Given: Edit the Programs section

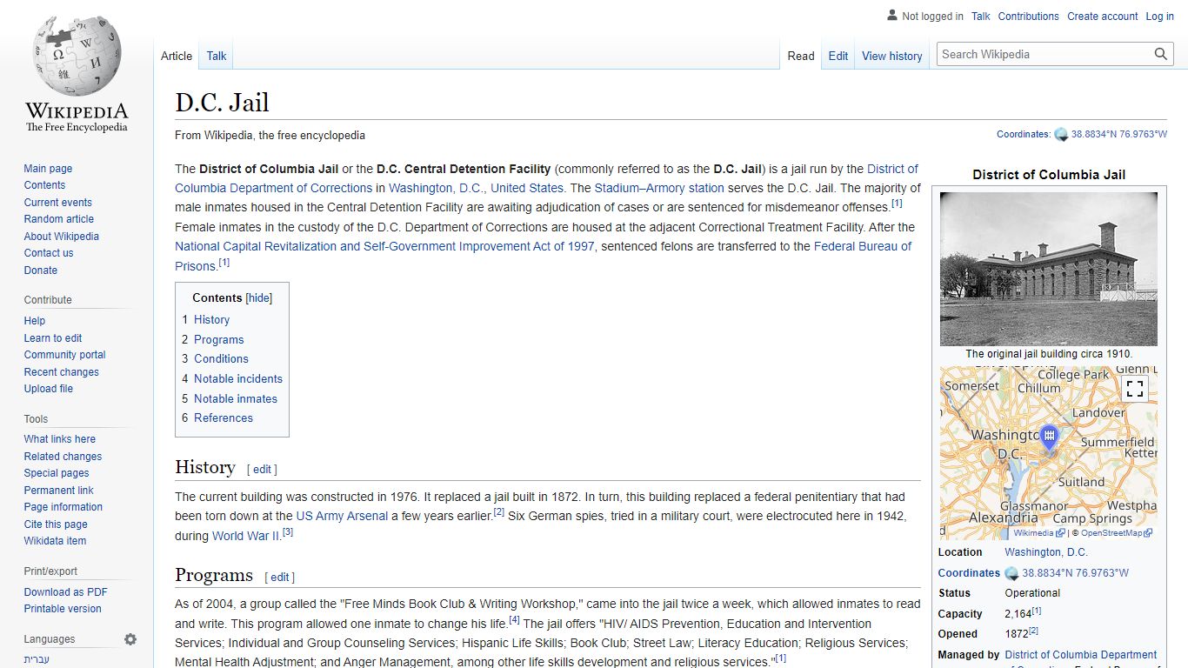Looking at the screenshot, I should (x=280, y=578).
